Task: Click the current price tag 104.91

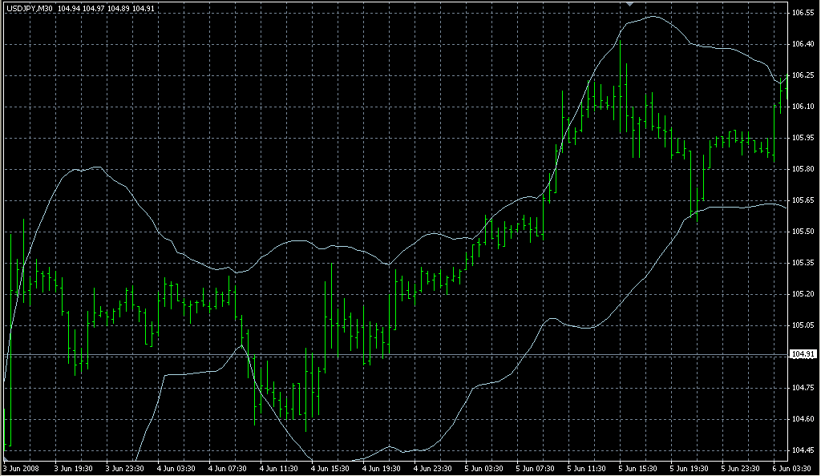Action: [804, 355]
